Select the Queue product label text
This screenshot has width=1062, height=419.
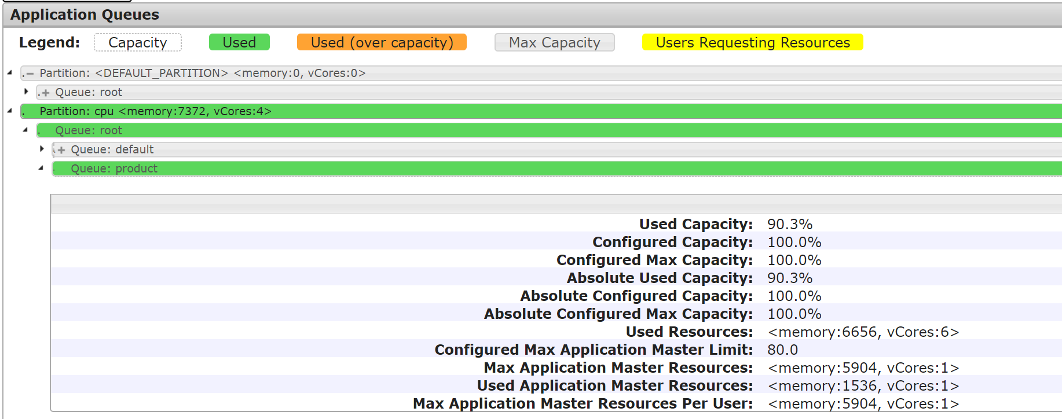pyautogui.click(x=114, y=169)
